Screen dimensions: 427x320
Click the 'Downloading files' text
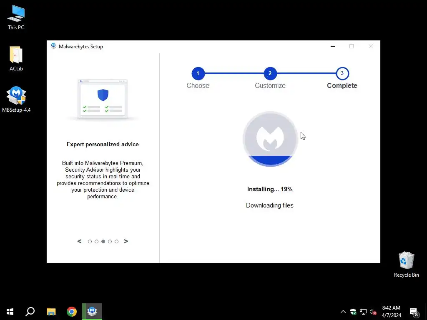point(270,205)
